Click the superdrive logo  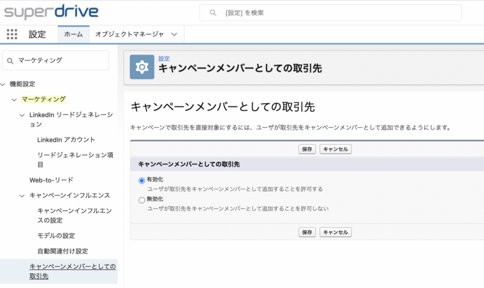click(x=51, y=12)
